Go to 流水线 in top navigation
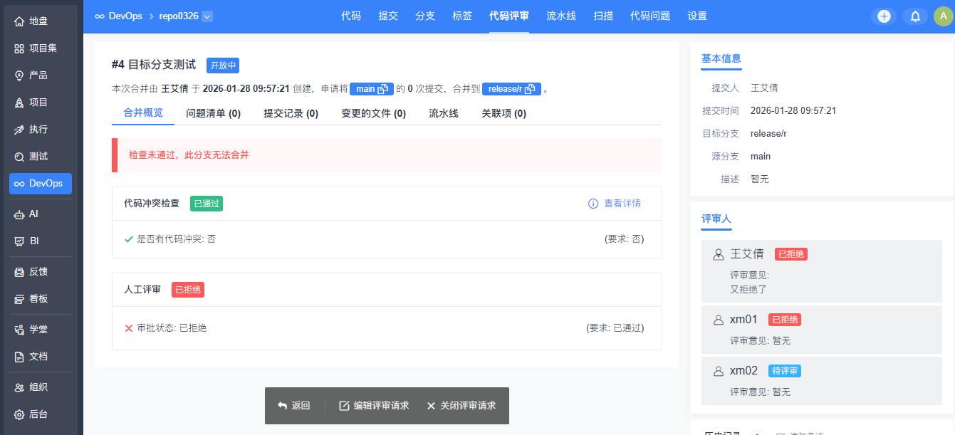The height and width of the screenshot is (435, 955). coord(561,16)
